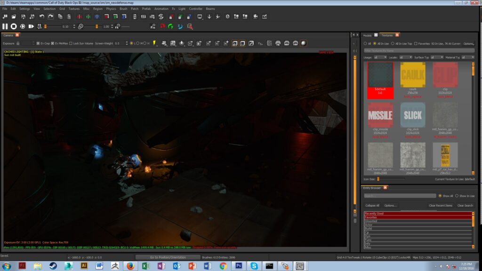Viewport: 482px width, 271px height.
Task: Click the Collapse All button
Action: point(372,205)
